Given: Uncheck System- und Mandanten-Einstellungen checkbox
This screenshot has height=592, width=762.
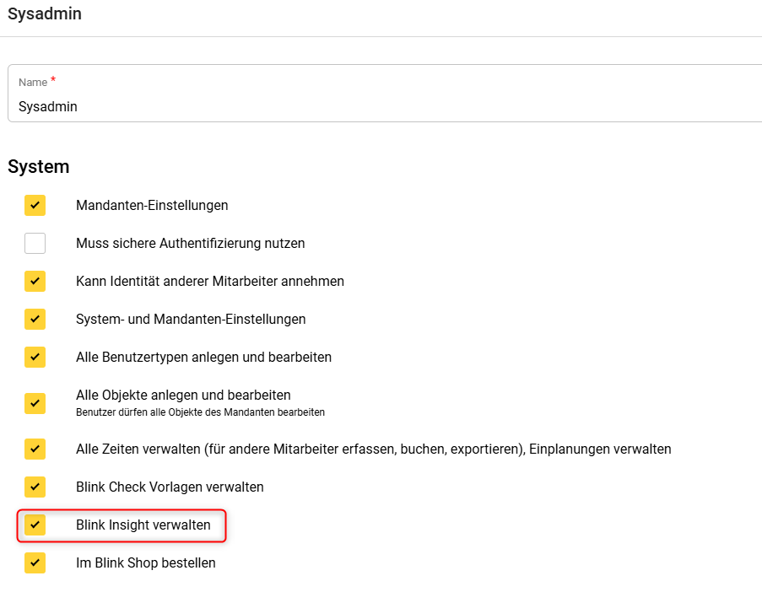Looking at the screenshot, I should click(35, 319).
